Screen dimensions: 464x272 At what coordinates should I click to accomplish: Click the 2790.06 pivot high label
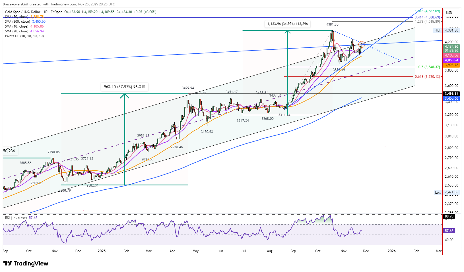pyautogui.click(x=53, y=152)
